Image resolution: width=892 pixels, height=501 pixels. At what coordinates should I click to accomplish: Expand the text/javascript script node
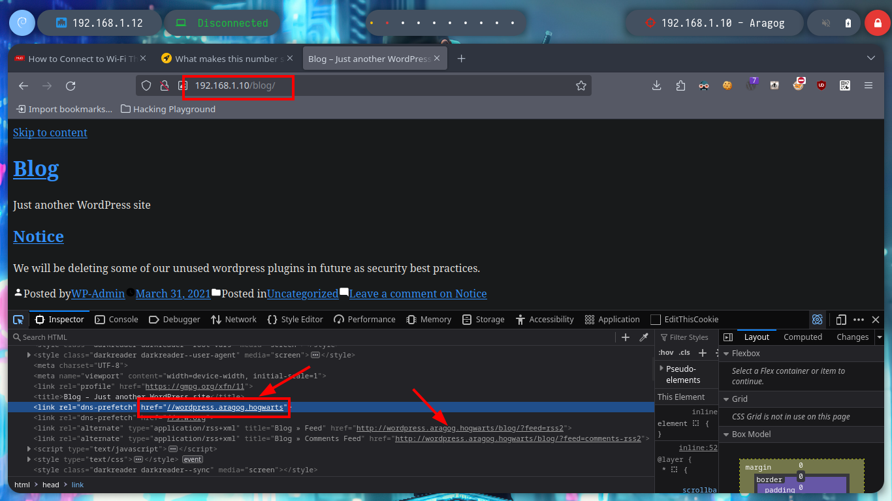[29, 449]
